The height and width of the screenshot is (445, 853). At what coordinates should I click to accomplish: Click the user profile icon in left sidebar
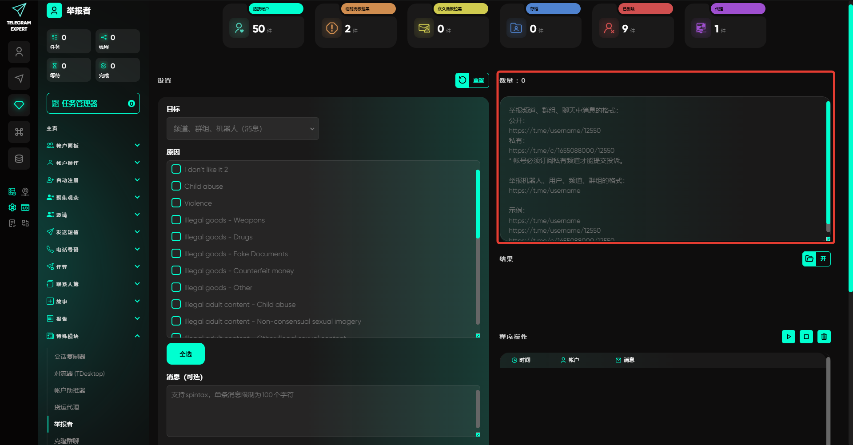(x=19, y=52)
